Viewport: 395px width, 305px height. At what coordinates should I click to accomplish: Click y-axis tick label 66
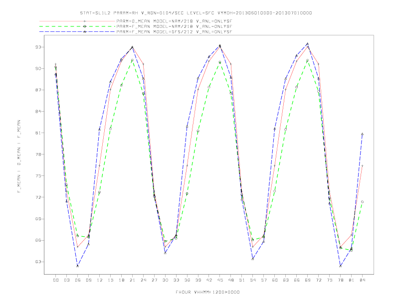(38, 240)
